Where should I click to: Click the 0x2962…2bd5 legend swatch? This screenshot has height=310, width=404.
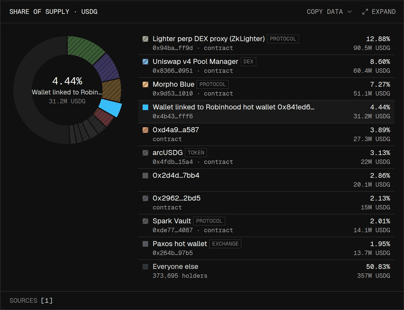tap(145, 198)
